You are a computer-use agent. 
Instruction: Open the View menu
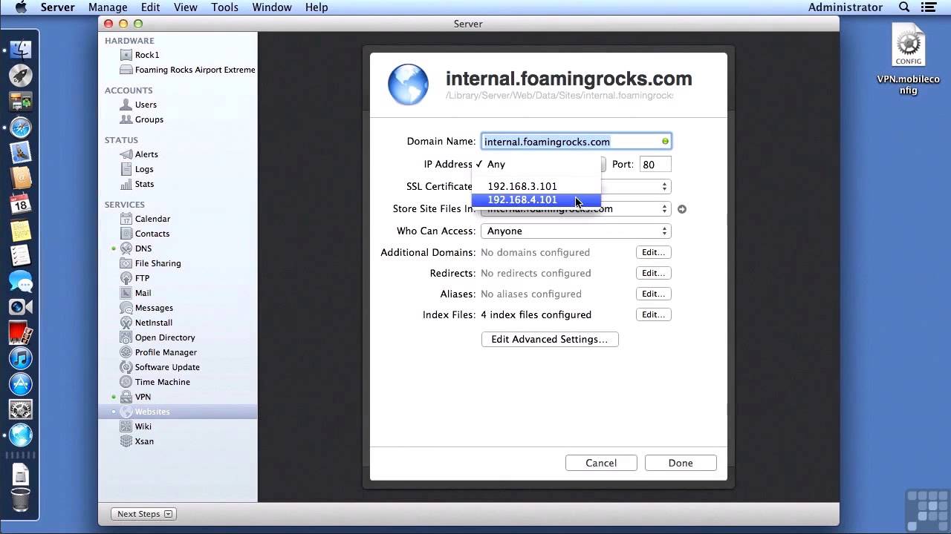(x=186, y=7)
